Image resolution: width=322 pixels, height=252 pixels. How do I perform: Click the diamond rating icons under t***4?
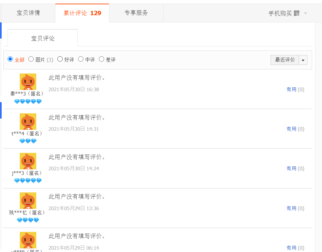click(28, 141)
